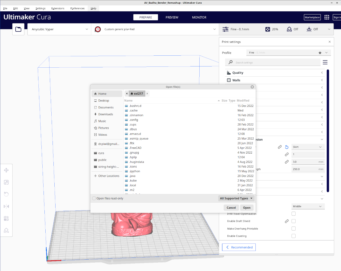Close the Print settings panel

[330, 42]
